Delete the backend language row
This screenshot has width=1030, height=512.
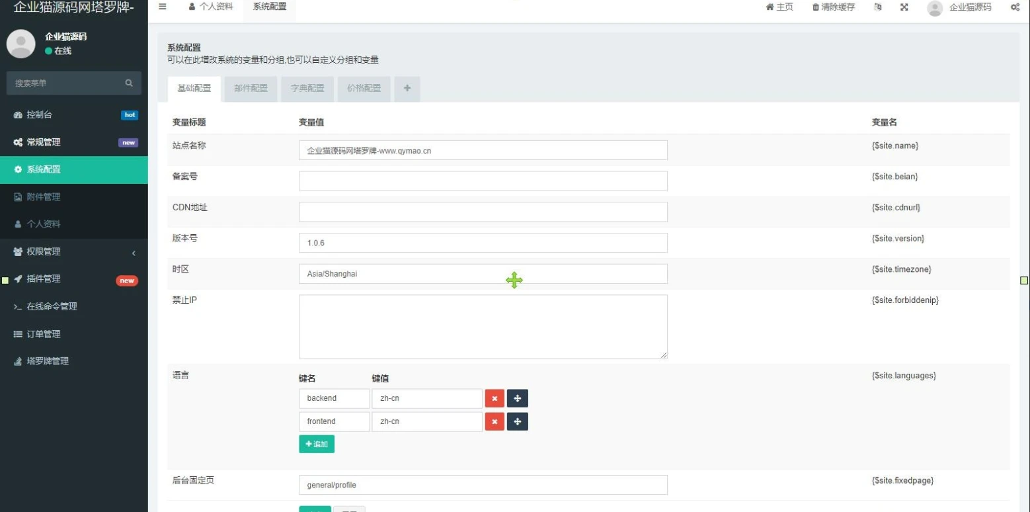(495, 398)
